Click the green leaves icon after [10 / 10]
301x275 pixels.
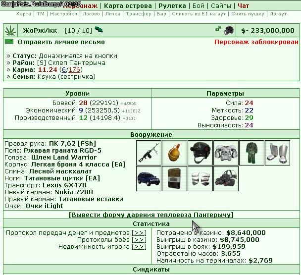(x=99, y=30)
